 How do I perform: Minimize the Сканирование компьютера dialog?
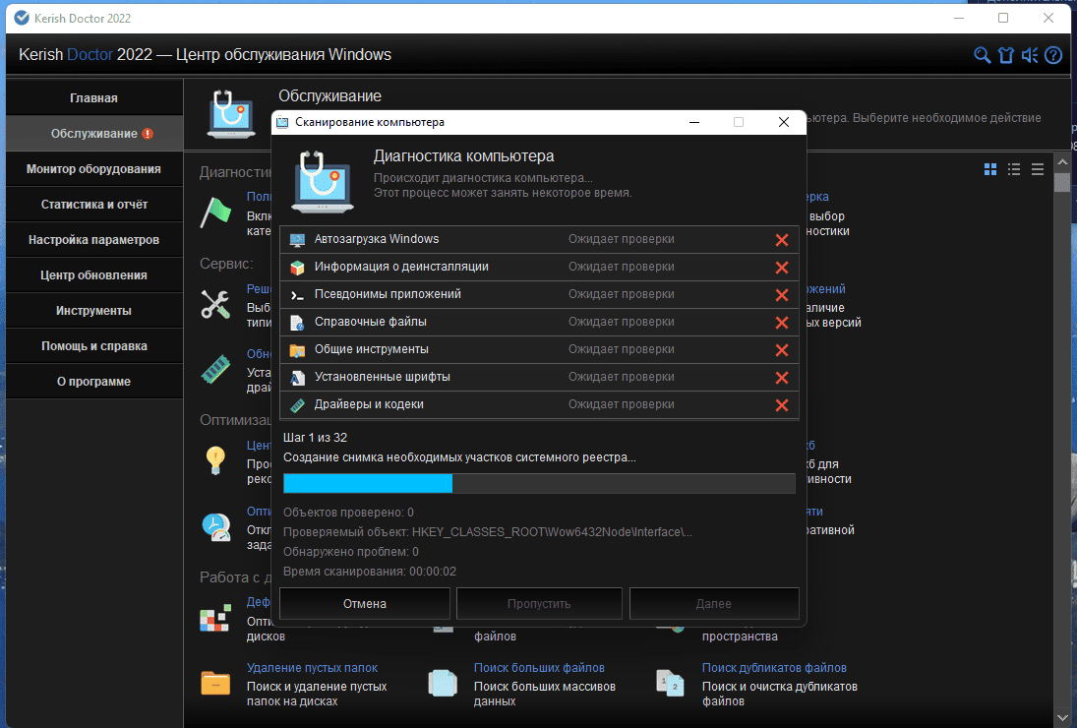(x=694, y=122)
